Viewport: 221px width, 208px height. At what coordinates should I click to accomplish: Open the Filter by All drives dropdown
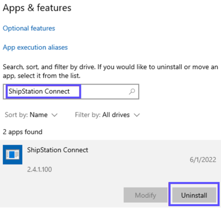click(x=107, y=115)
